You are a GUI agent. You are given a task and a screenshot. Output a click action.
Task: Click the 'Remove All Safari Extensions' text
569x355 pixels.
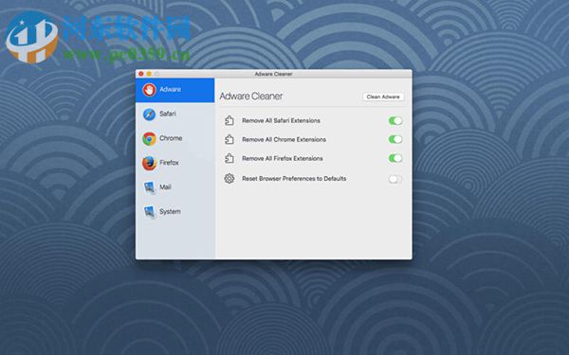[282, 120]
